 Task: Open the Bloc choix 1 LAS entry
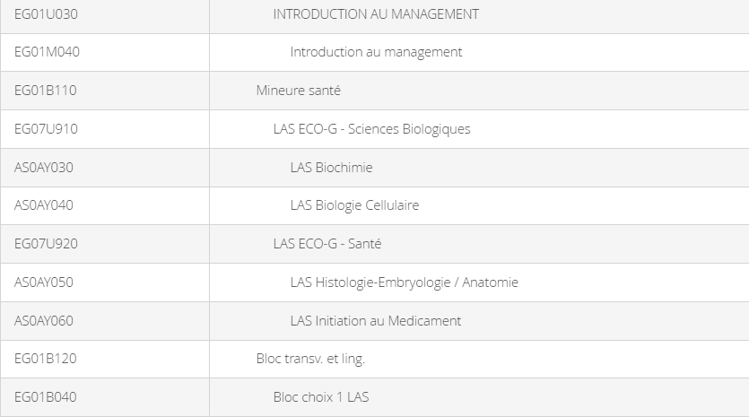pyautogui.click(x=321, y=397)
